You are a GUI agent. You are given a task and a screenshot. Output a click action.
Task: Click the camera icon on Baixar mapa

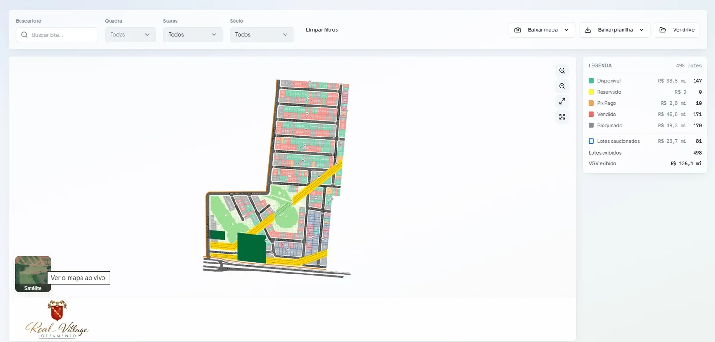tap(518, 30)
